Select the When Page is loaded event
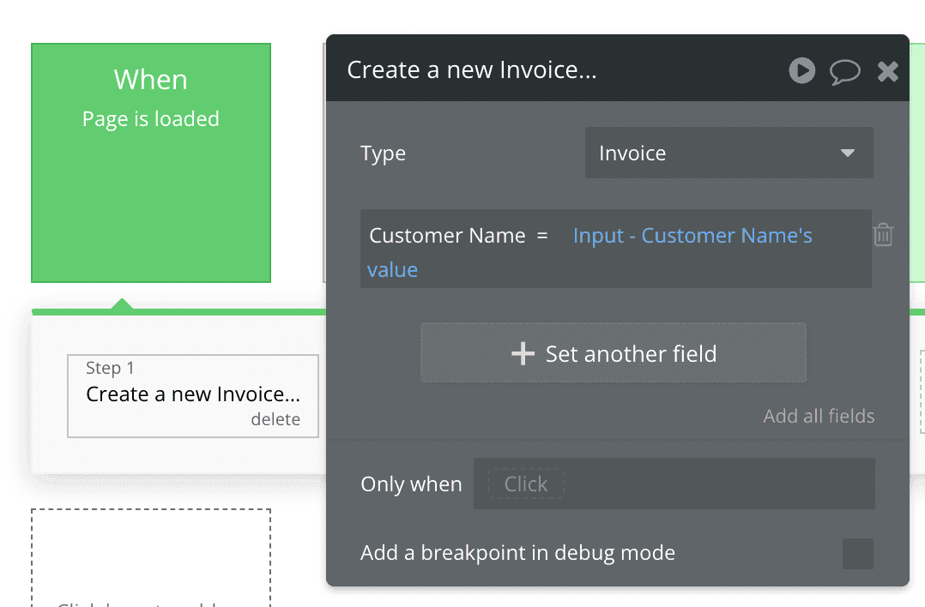The height and width of the screenshot is (607, 925). point(151,163)
